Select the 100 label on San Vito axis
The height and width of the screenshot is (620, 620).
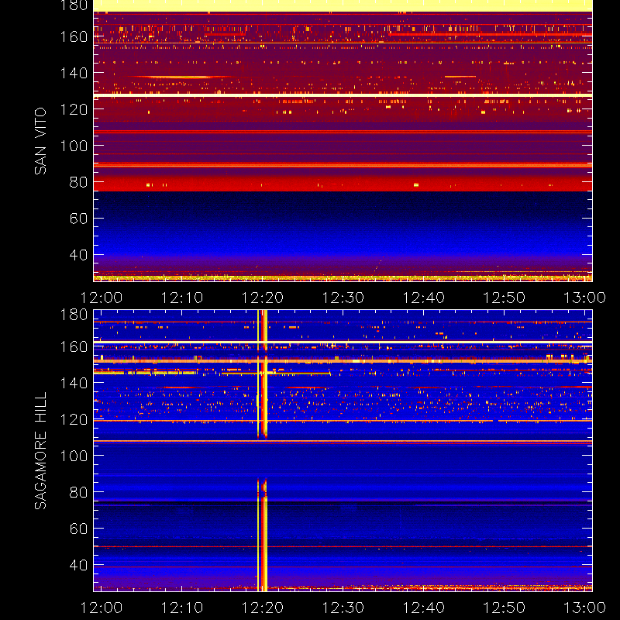pos(74,146)
